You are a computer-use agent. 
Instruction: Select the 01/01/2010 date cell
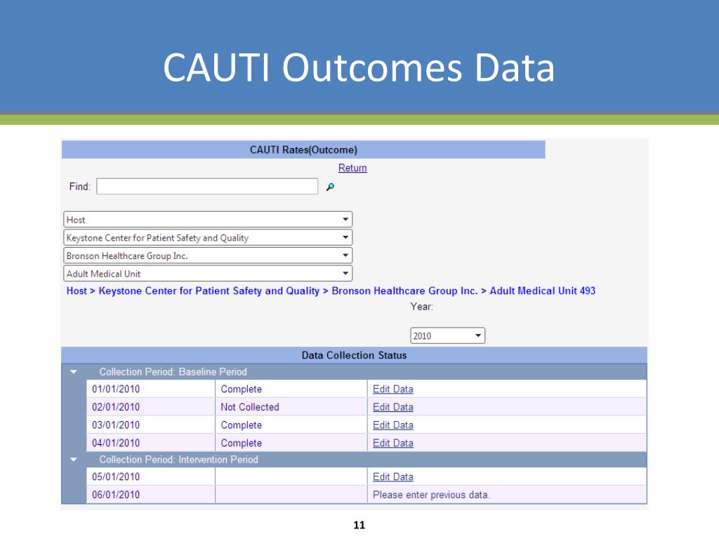[151, 389]
